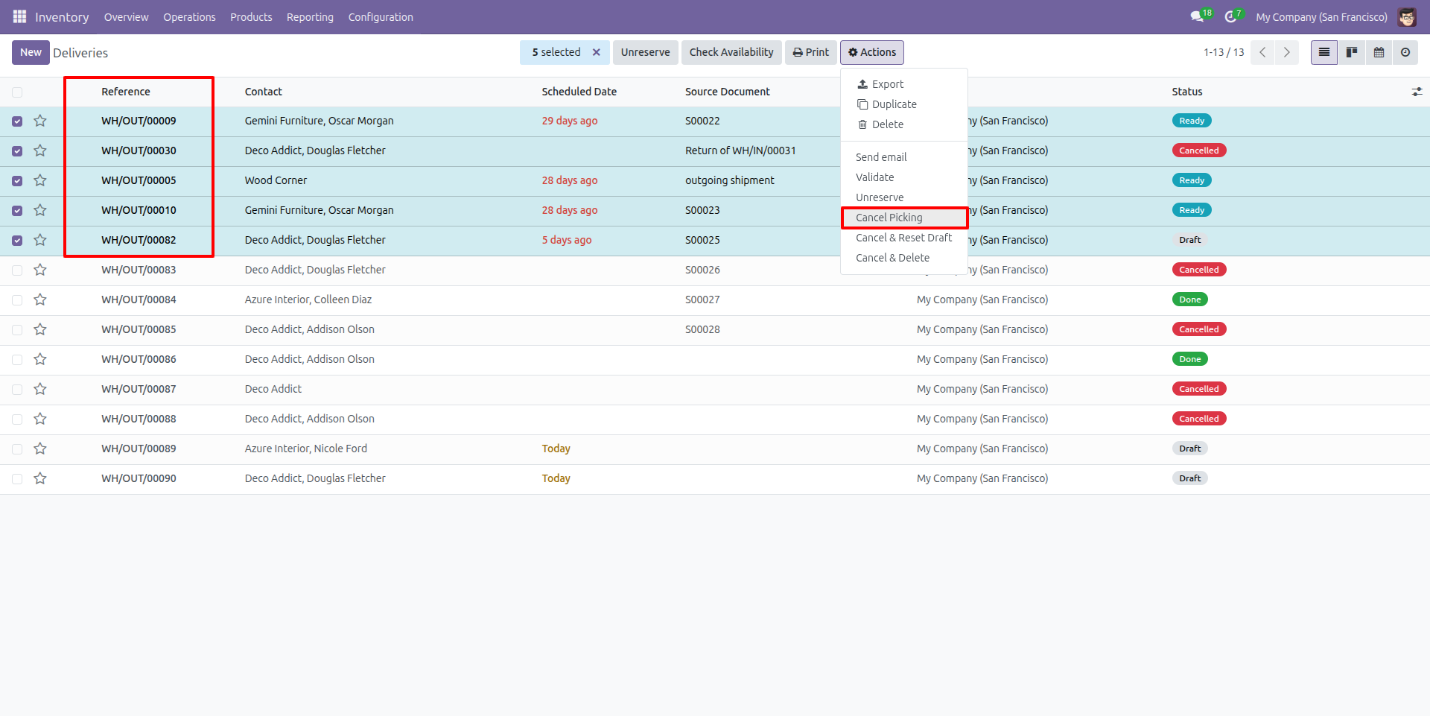Star the WH/OUT/00005 delivery

click(40, 180)
